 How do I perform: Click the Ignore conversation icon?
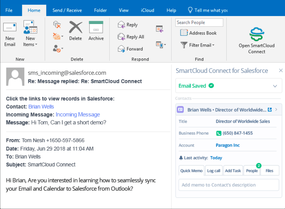(57, 24)
